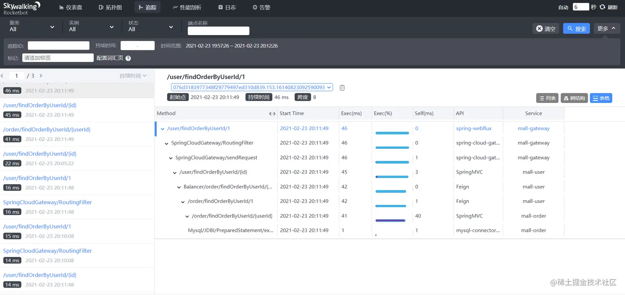The width and height of the screenshot is (625, 295).
Task: Switch trace view to 表格 table mode
Action: 601,98
